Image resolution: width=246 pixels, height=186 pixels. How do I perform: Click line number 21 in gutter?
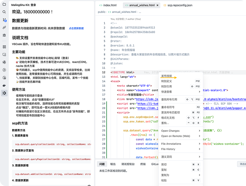(104, 113)
